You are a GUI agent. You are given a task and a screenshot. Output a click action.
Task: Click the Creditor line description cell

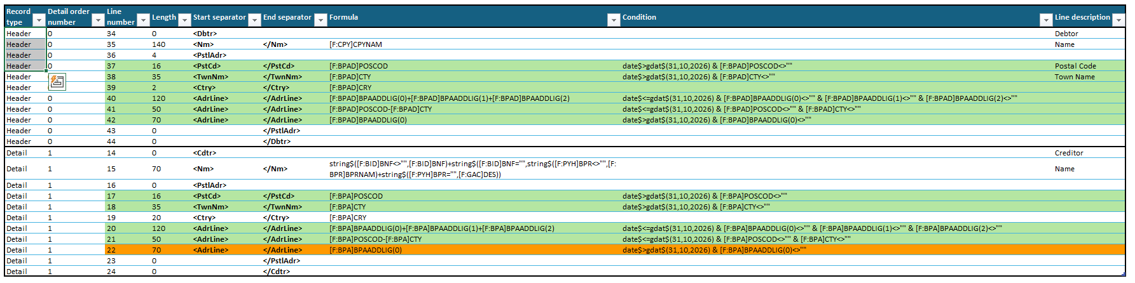pyautogui.click(x=1069, y=153)
